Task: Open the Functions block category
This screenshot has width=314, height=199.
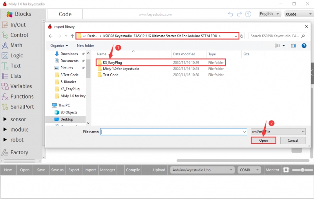Action: [18, 97]
